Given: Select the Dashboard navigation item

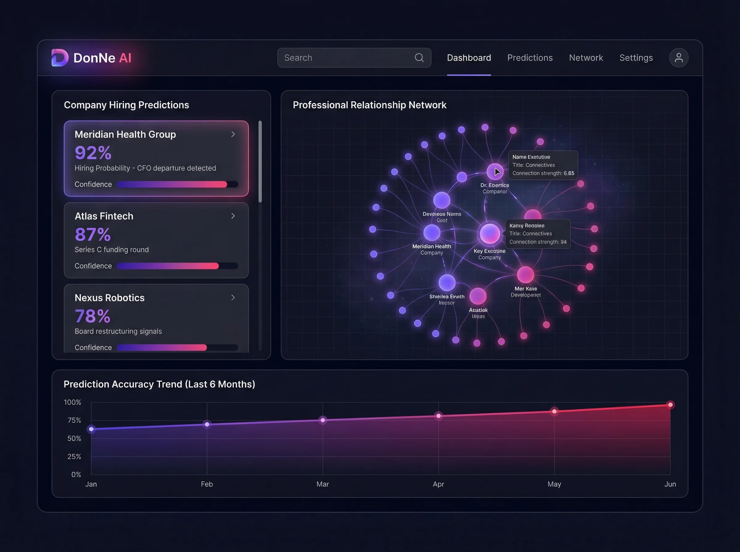Looking at the screenshot, I should tap(469, 58).
